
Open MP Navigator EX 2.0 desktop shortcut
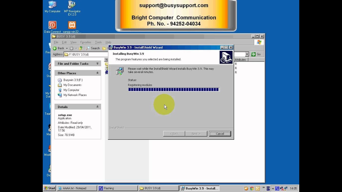click(x=72, y=8)
